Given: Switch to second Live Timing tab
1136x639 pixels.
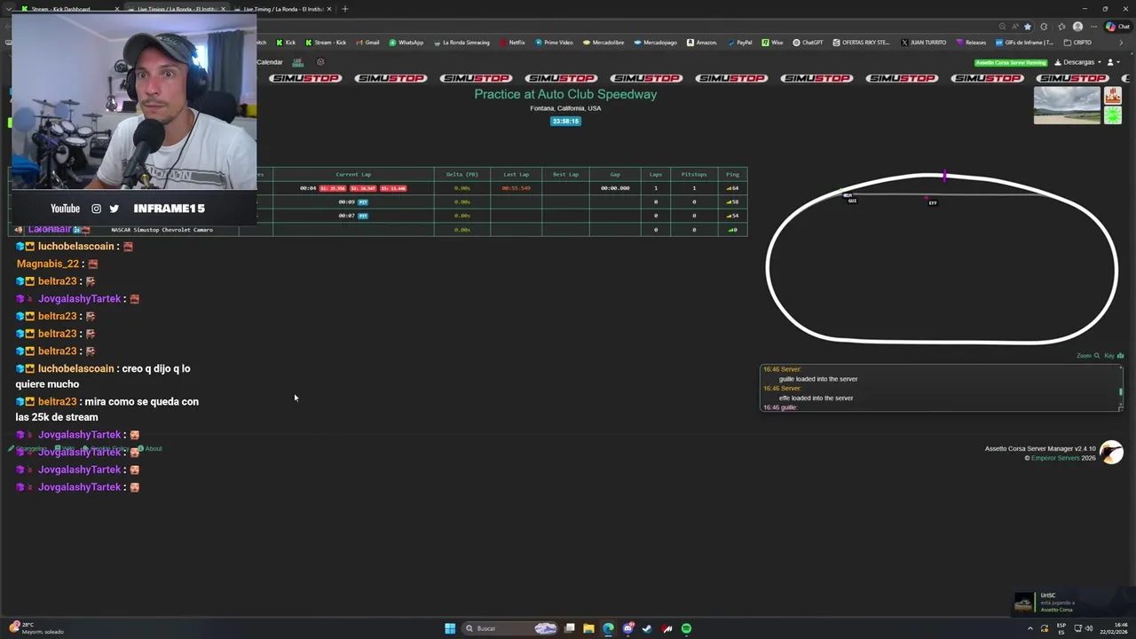Looking at the screenshot, I should [x=284, y=9].
